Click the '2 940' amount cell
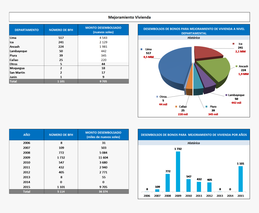Viewport: 259px width, 213px height. point(103,167)
